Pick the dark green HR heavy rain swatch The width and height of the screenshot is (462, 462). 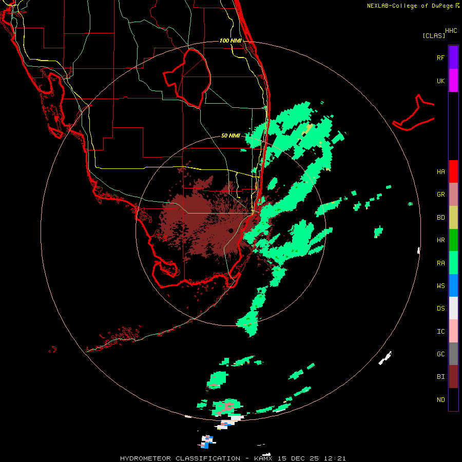pos(453,240)
